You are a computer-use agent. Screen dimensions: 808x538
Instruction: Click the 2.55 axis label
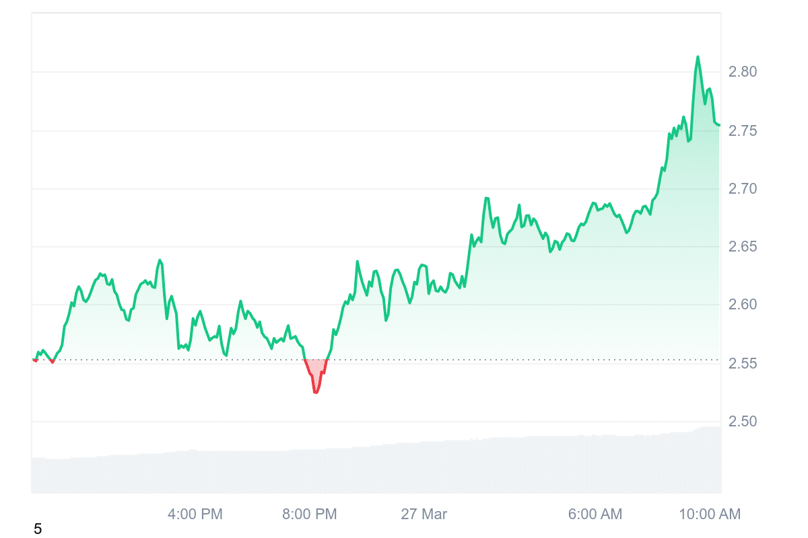(x=743, y=364)
